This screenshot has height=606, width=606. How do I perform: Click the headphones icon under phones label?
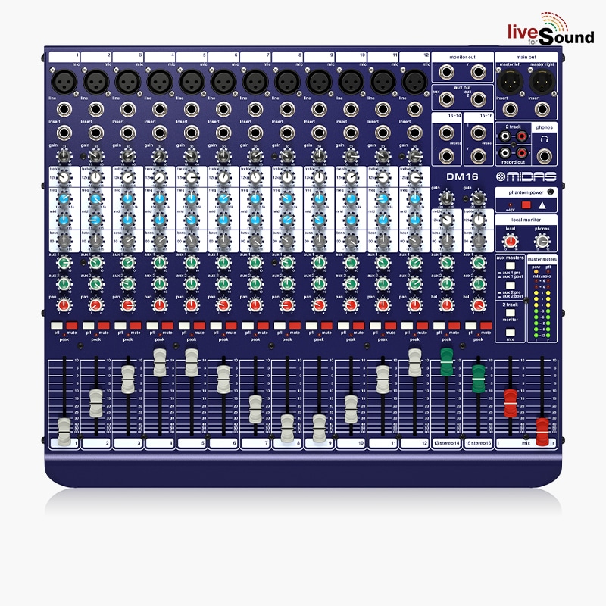(x=545, y=139)
